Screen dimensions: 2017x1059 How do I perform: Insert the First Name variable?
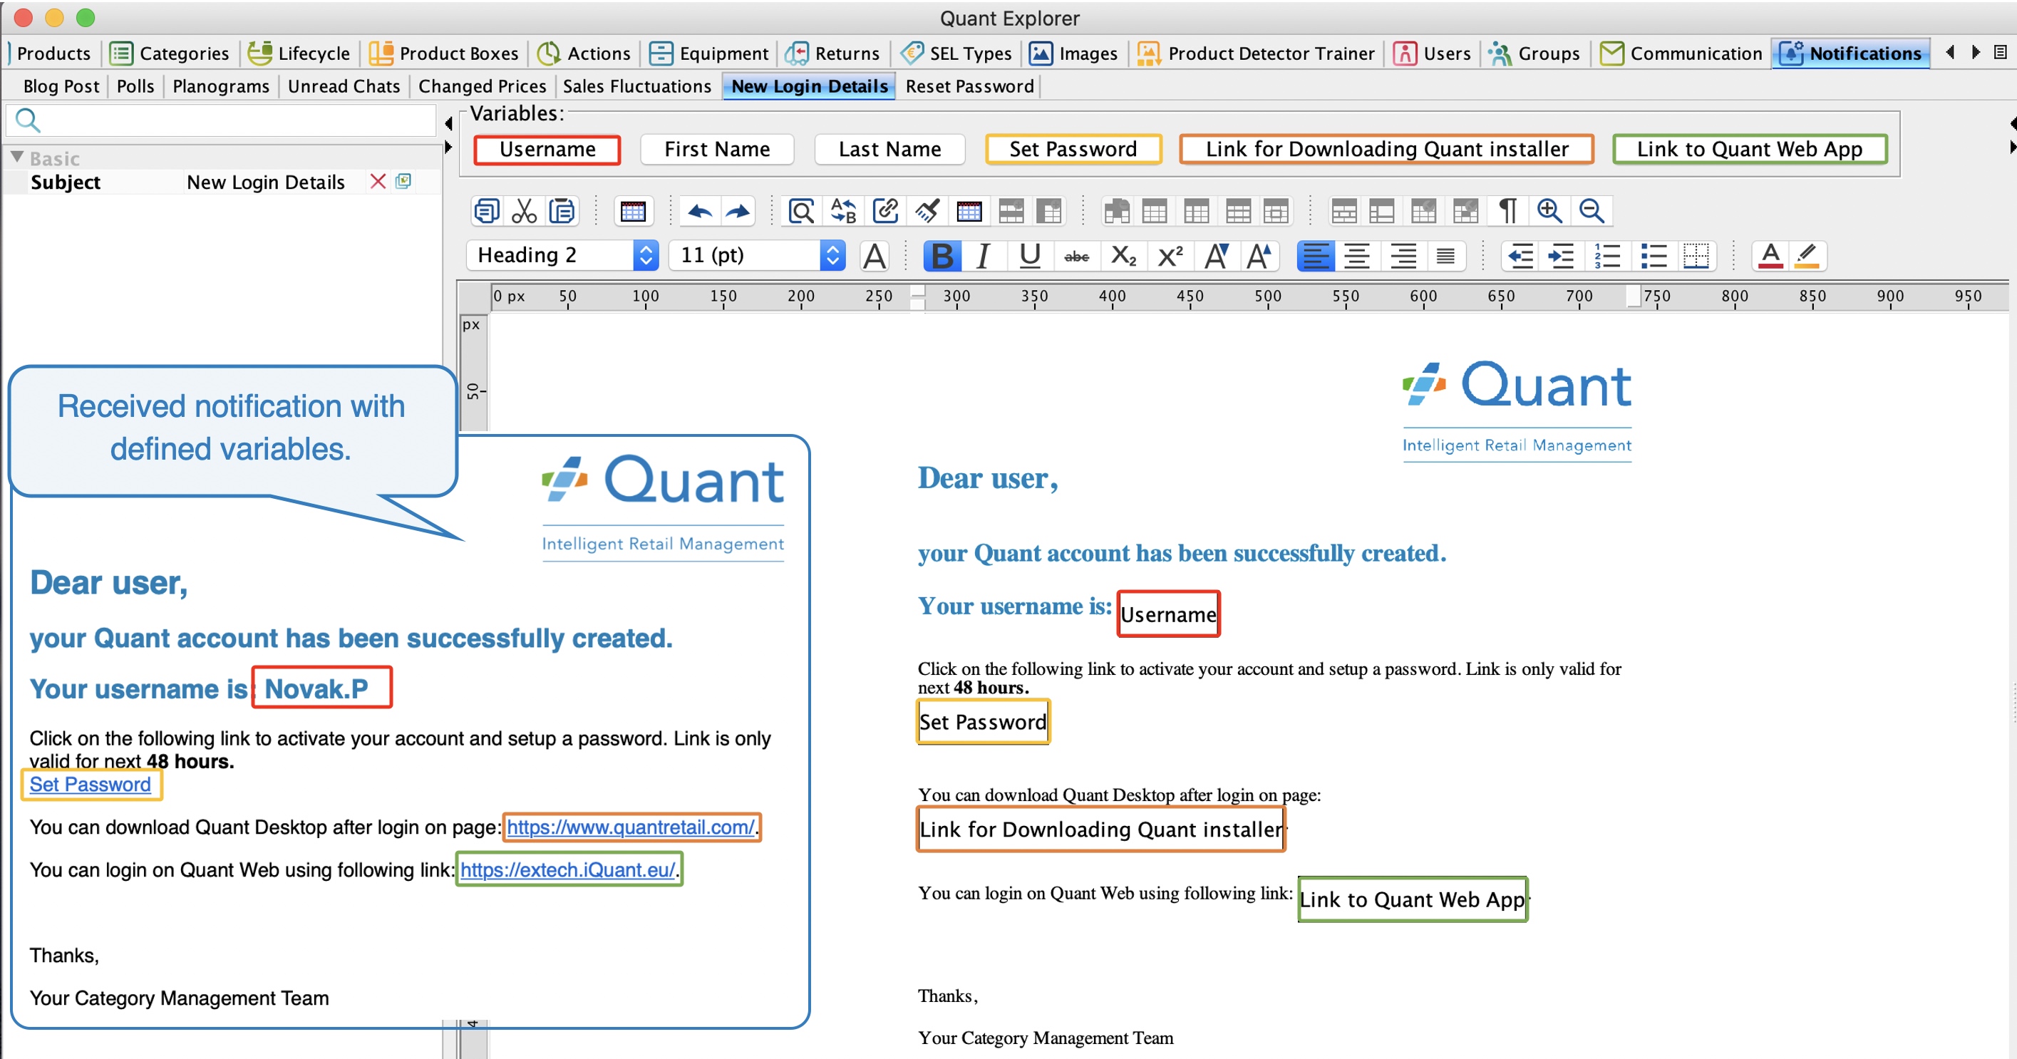(x=717, y=149)
